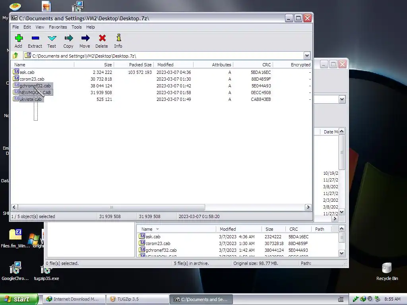Sort by Packed Size column header
Viewport: 407px width, 305px height.
(x=134, y=65)
